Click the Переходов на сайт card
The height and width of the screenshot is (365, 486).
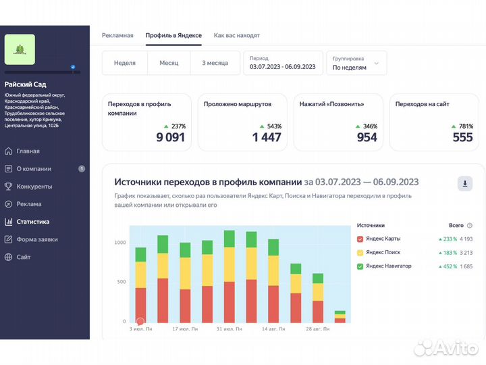434,122
